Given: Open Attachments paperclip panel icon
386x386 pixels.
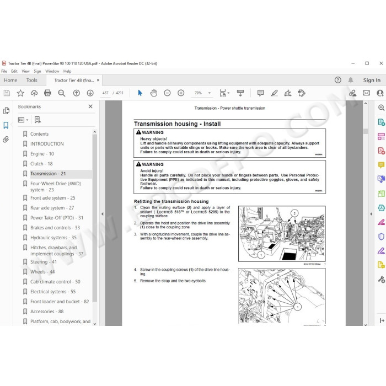Looking at the screenshot, I should click(x=6, y=140).
